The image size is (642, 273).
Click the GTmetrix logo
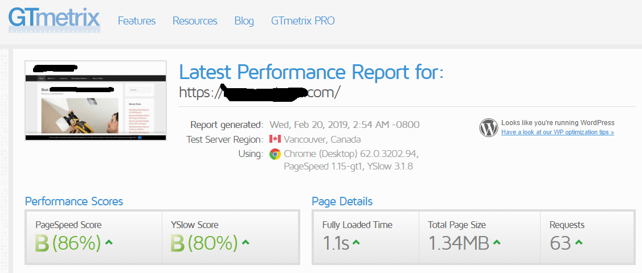pos(54,20)
